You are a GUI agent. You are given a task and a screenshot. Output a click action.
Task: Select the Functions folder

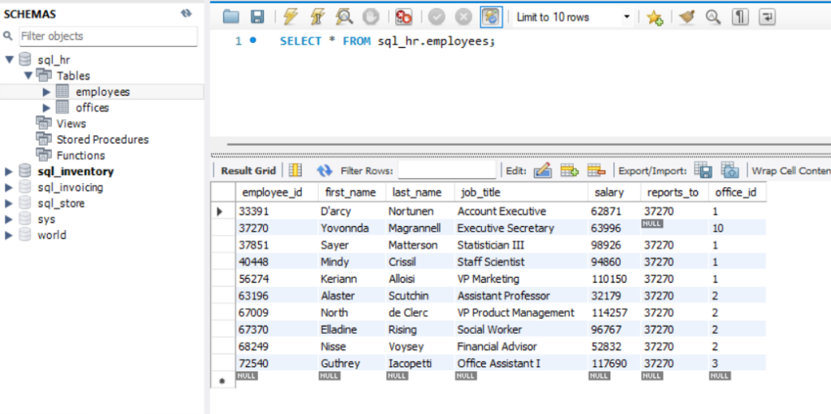pyautogui.click(x=80, y=155)
